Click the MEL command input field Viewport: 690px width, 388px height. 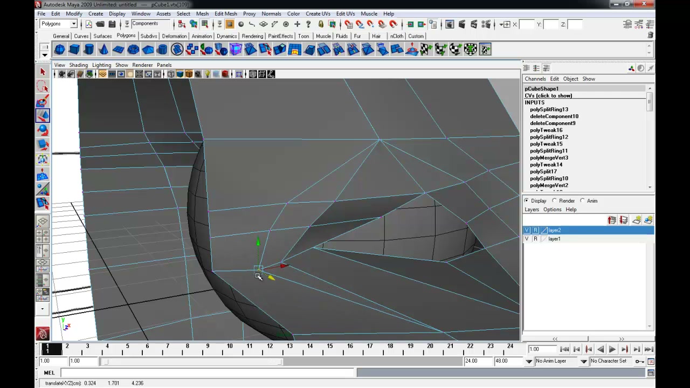(x=208, y=373)
